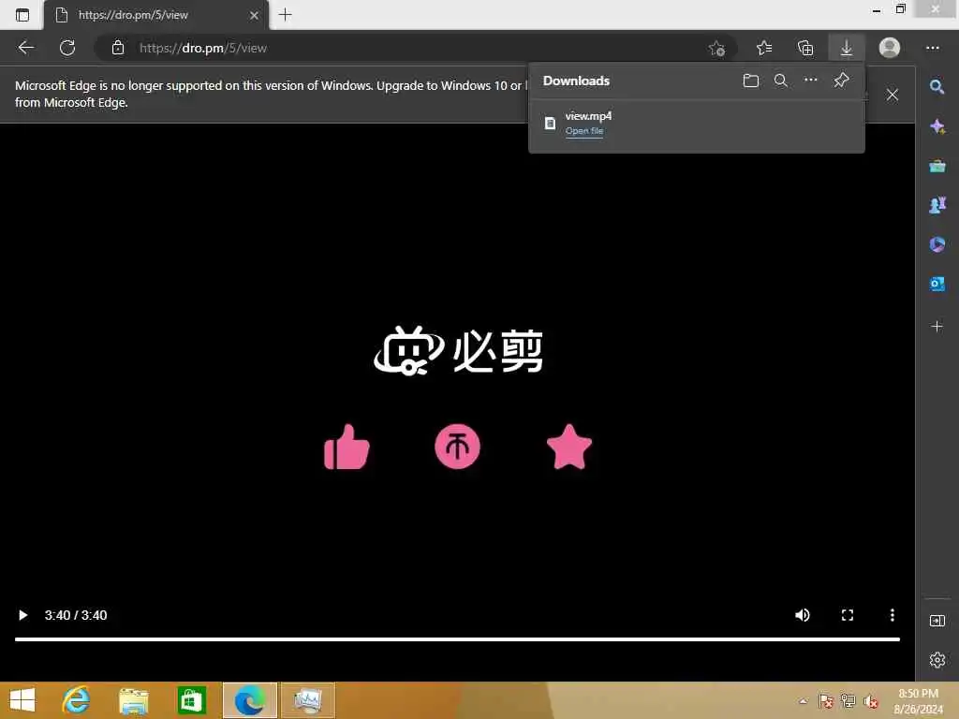This screenshot has width=959, height=719.
Task: Click the Windows Start button
Action: coord(22,700)
